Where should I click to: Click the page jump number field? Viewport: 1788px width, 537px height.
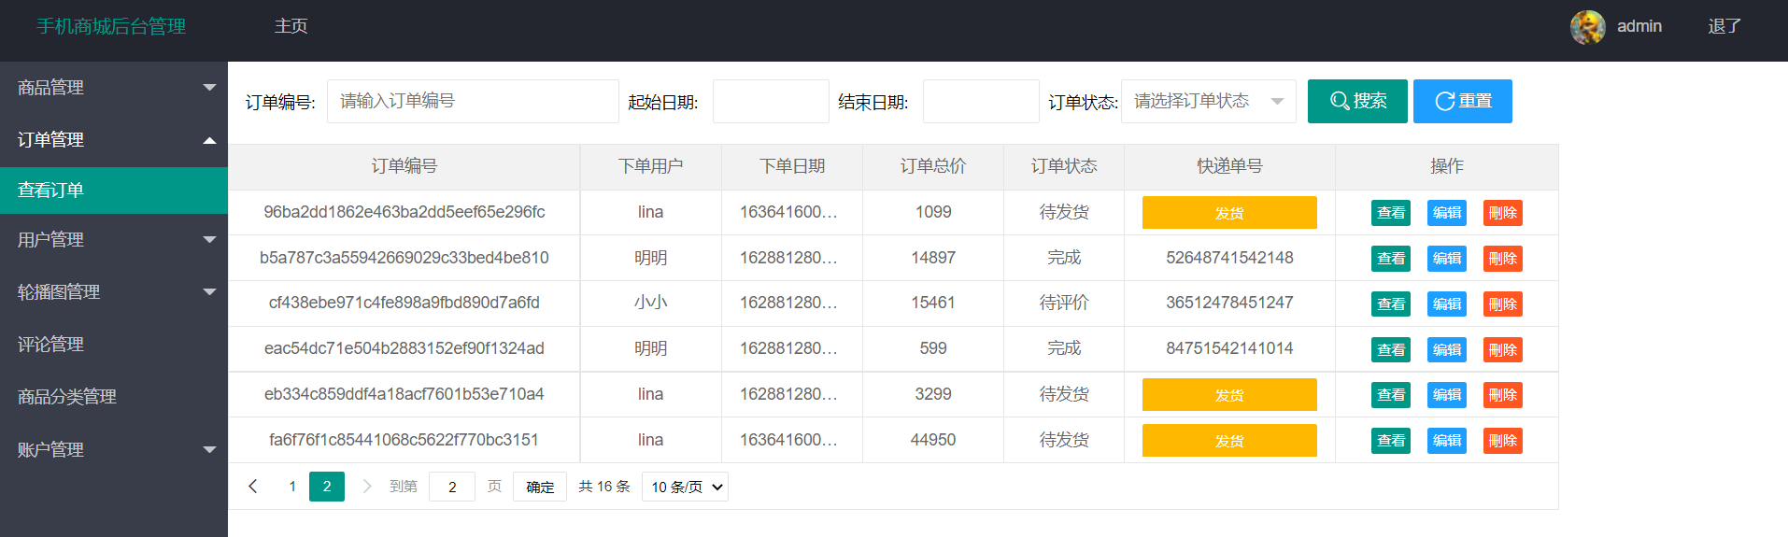tap(452, 487)
